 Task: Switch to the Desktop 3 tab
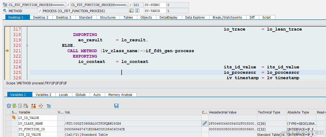[x=64, y=17]
